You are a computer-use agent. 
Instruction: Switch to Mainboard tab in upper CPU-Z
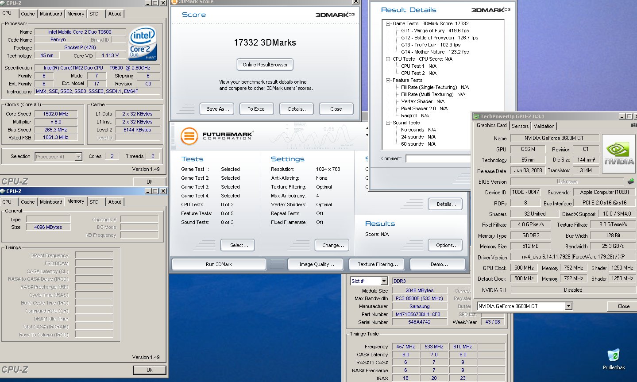pyautogui.click(x=51, y=14)
